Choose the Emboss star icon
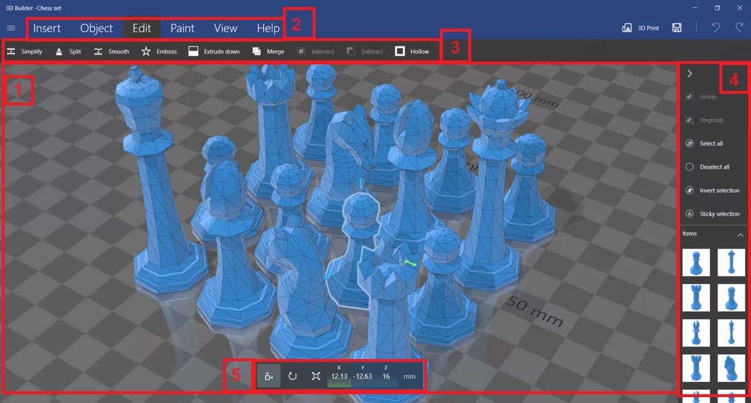Screen dimensions: 751x403 tap(146, 51)
